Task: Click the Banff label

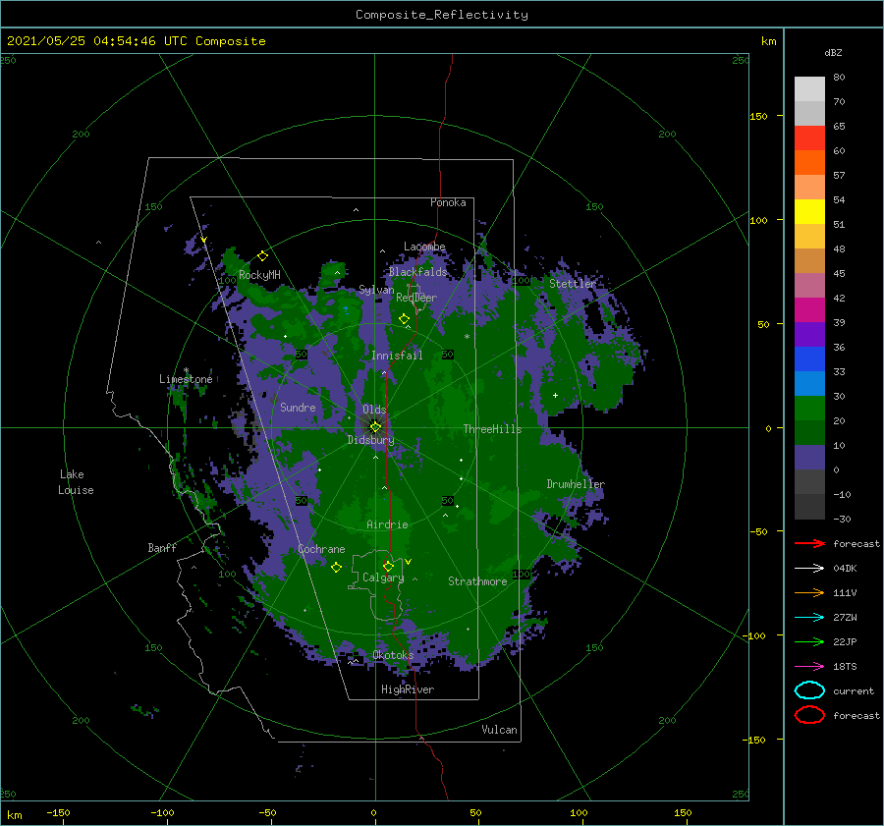Action: [x=162, y=547]
